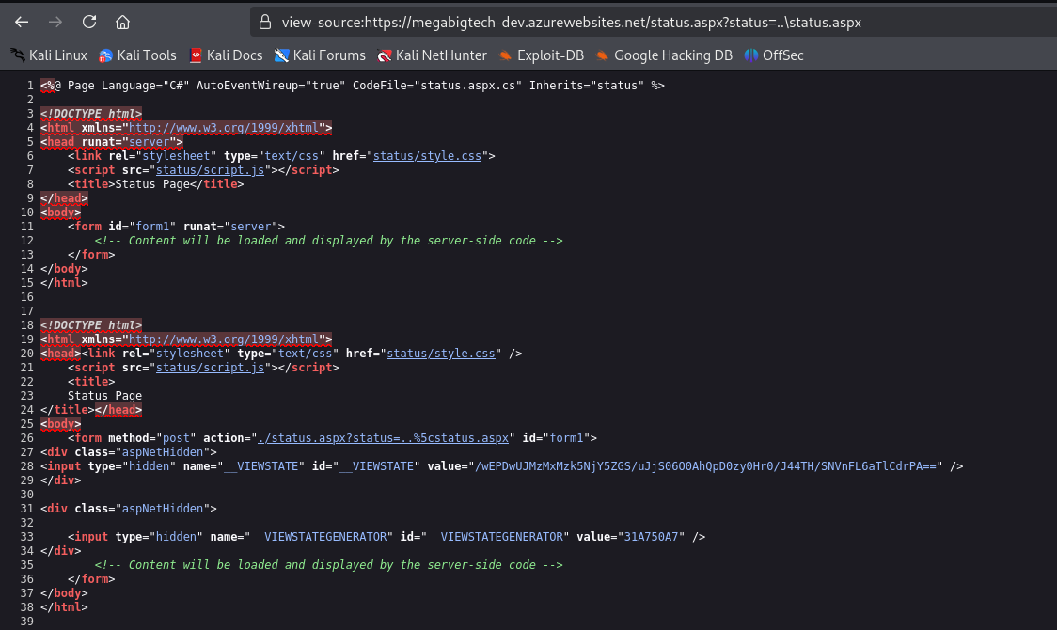
Task: Click the browser back arrow
Action: [22, 23]
